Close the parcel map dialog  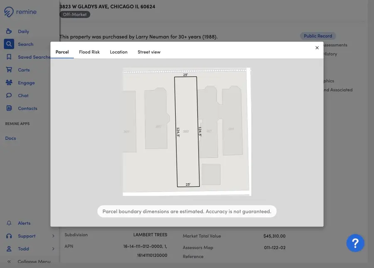[317, 47]
